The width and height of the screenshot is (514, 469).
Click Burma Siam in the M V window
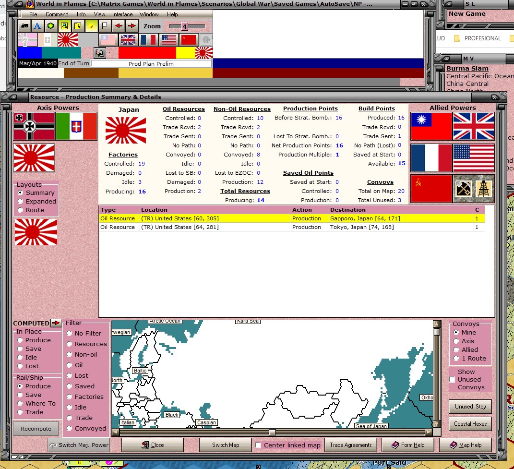click(467, 68)
